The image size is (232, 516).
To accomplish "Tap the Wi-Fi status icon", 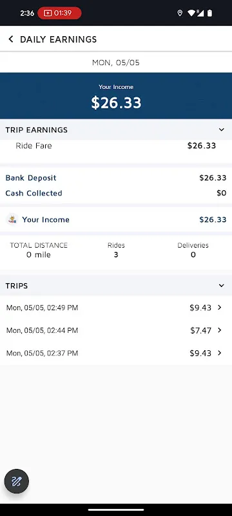I will click(x=191, y=13).
